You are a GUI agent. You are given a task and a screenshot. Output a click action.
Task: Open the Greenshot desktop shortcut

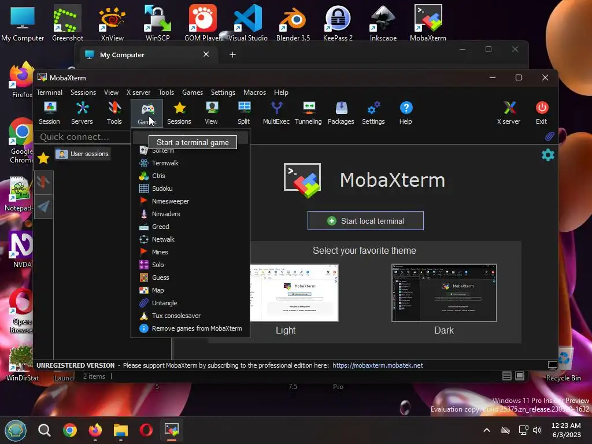click(x=68, y=23)
